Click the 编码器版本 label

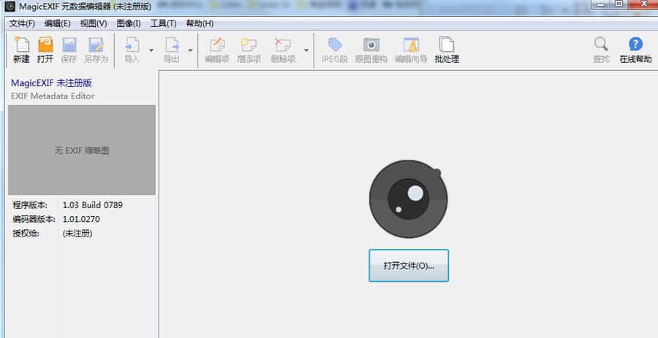tap(34, 219)
